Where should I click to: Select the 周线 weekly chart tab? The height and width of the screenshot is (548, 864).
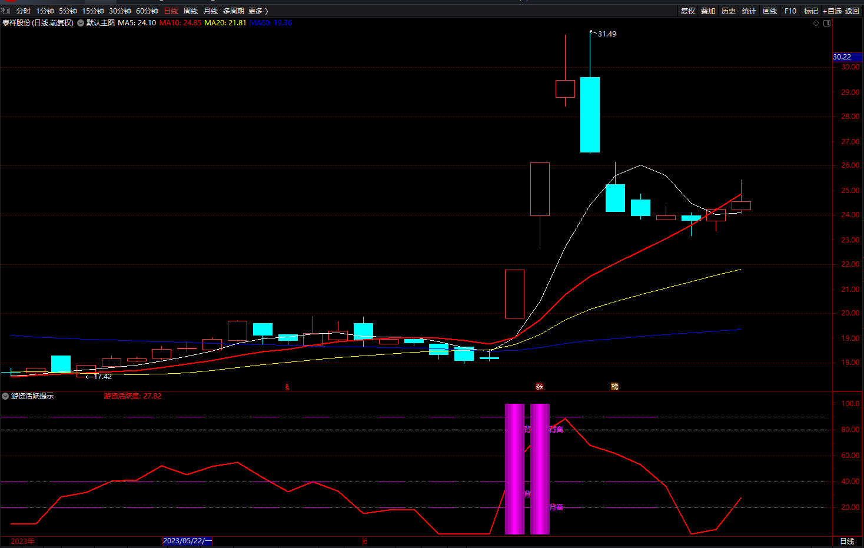(191, 11)
